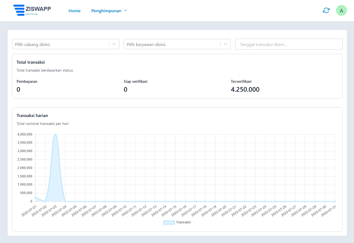Click the chart data point on 2022-07-31

(x=335, y=202)
